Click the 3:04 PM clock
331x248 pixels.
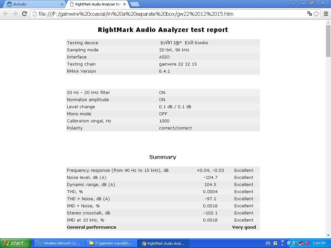(x=319, y=243)
